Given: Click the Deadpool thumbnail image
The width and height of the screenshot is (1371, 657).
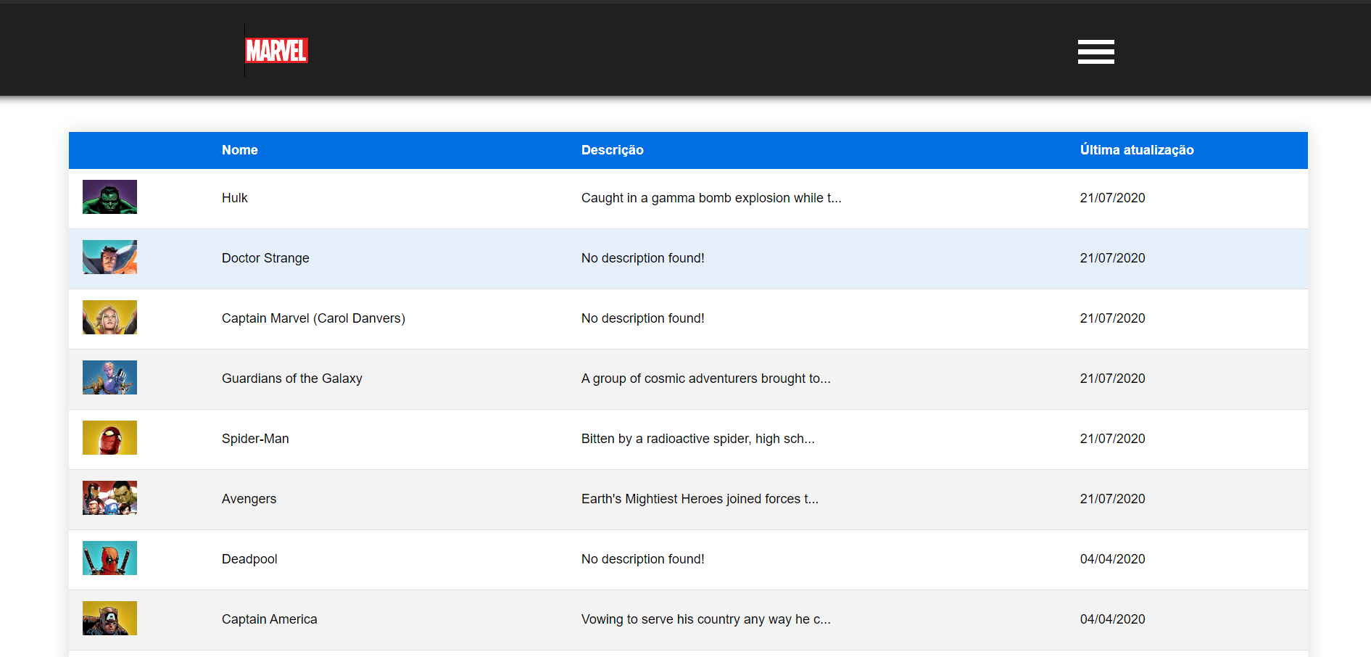Looking at the screenshot, I should tap(109, 558).
